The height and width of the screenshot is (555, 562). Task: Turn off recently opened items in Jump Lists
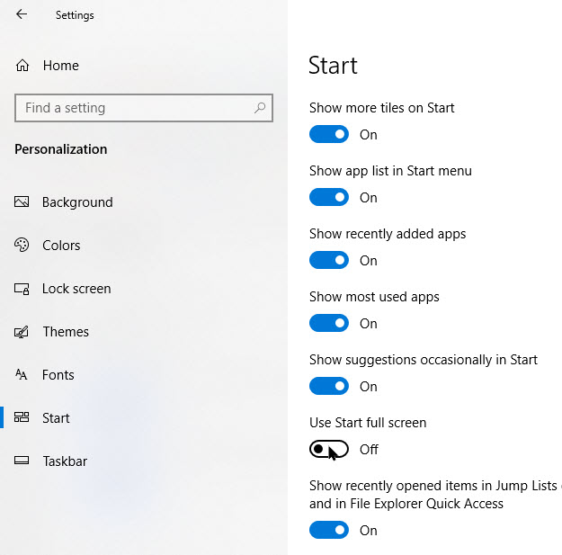point(328,531)
